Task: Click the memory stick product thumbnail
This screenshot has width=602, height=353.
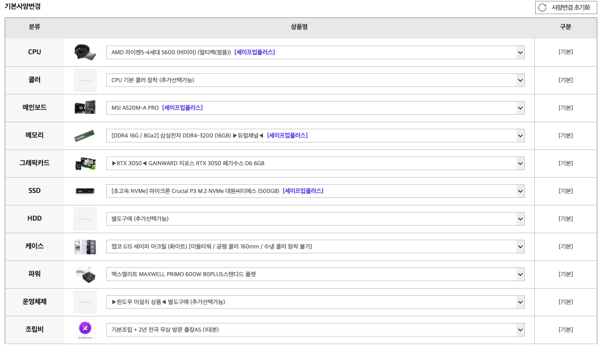Action: pyautogui.click(x=85, y=135)
